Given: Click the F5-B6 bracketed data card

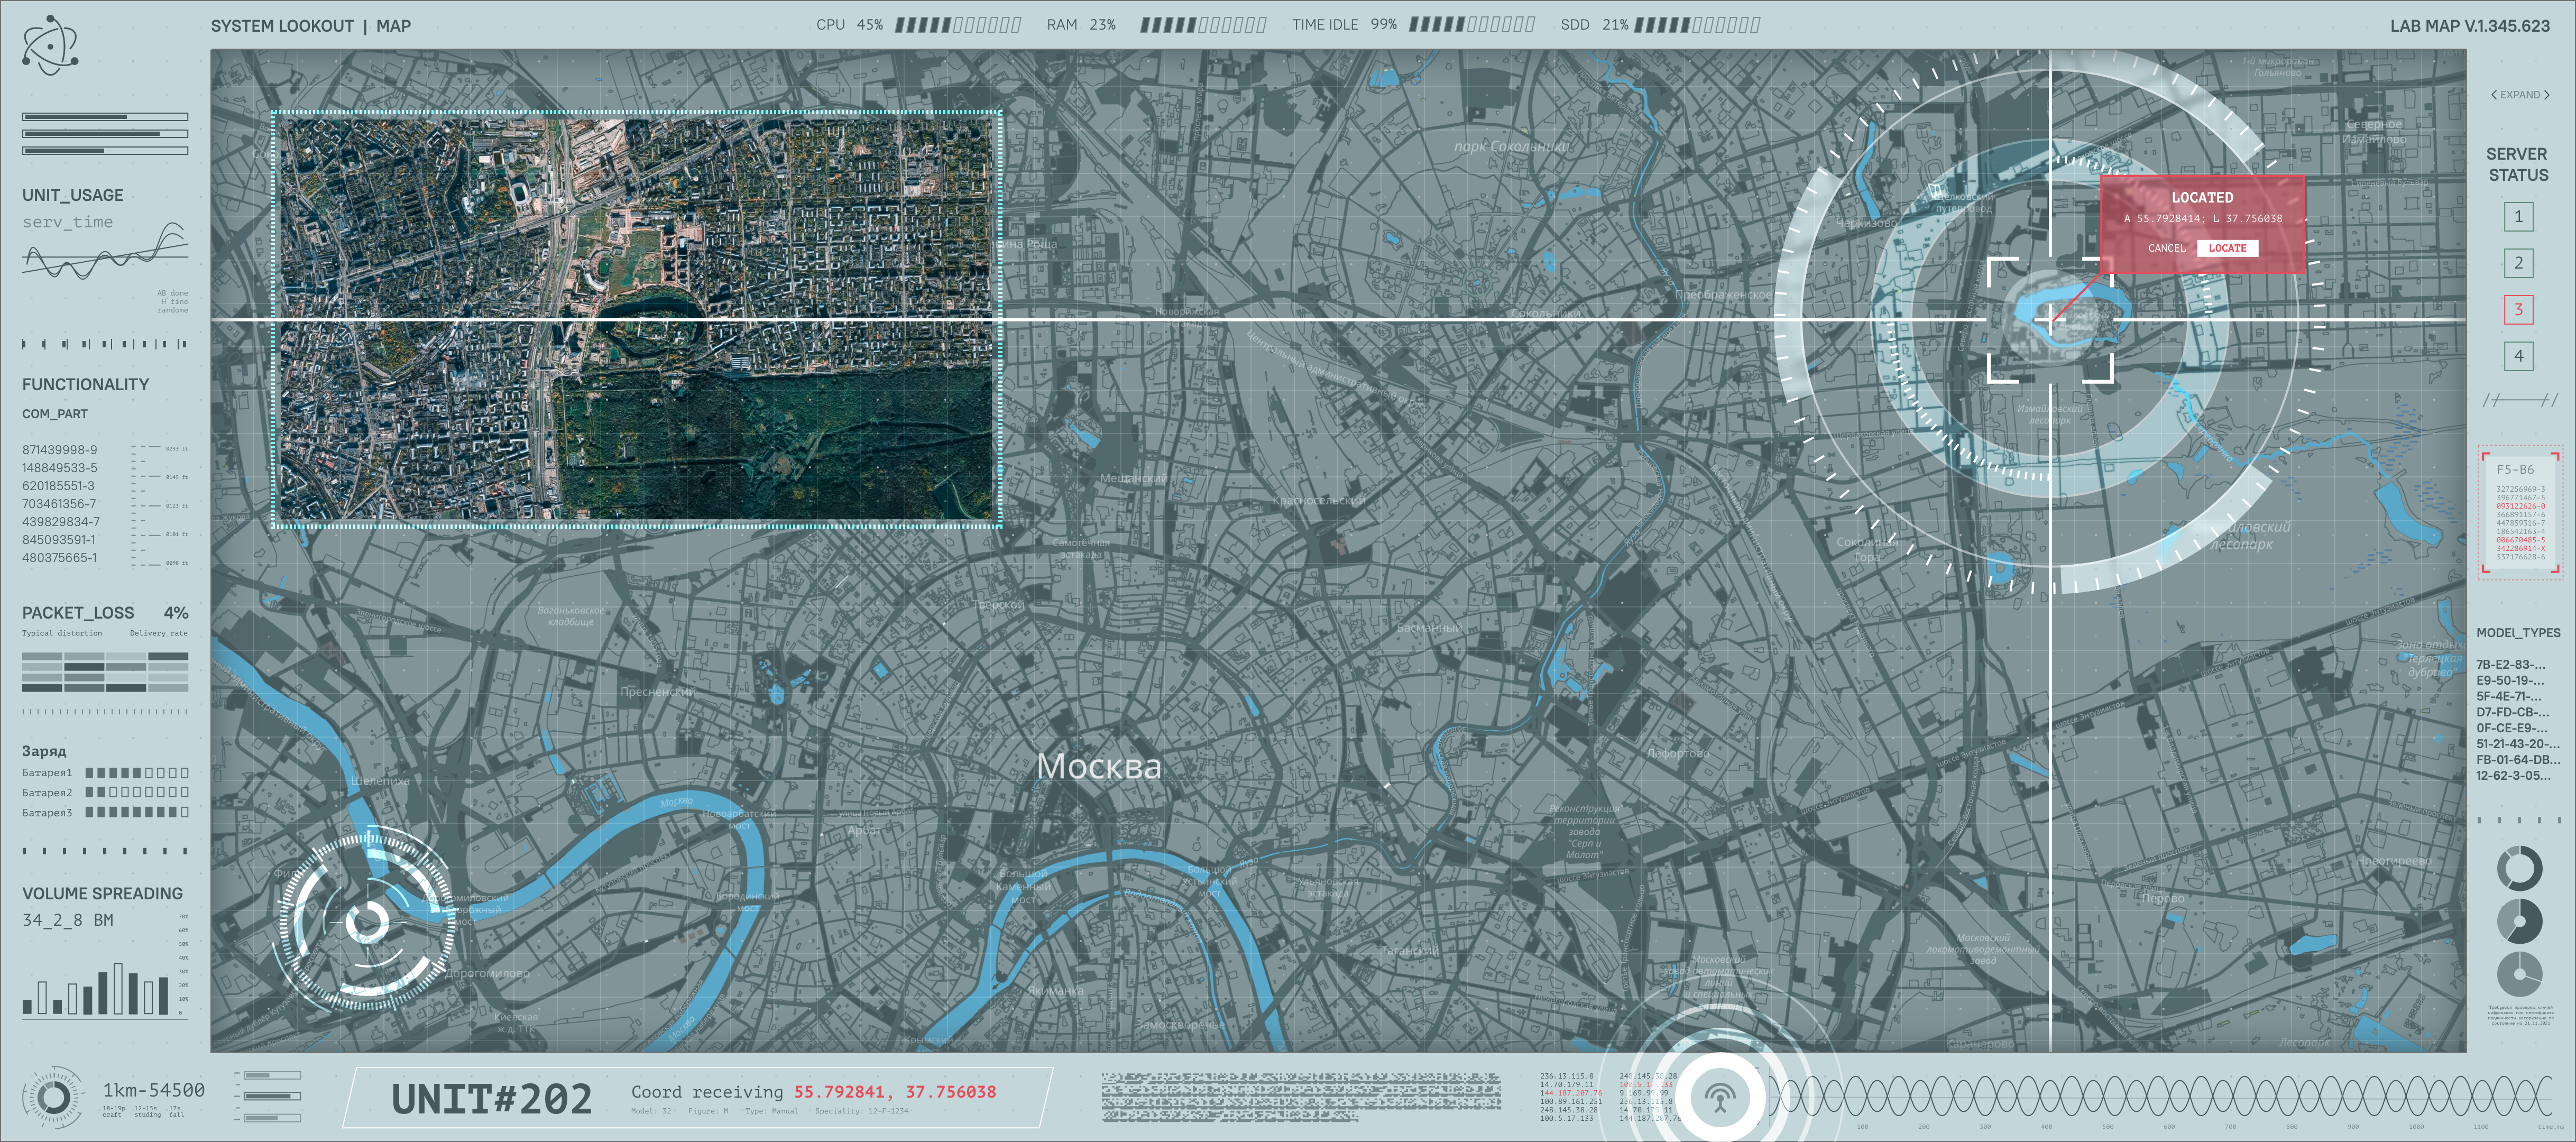Looking at the screenshot, I should point(2520,512).
